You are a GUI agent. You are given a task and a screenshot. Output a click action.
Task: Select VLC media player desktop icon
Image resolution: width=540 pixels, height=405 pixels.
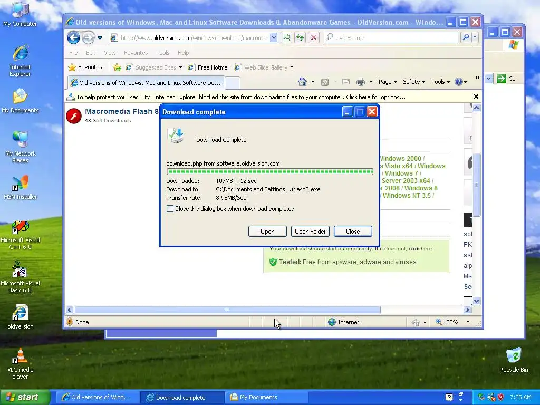click(x=21, y=364)
